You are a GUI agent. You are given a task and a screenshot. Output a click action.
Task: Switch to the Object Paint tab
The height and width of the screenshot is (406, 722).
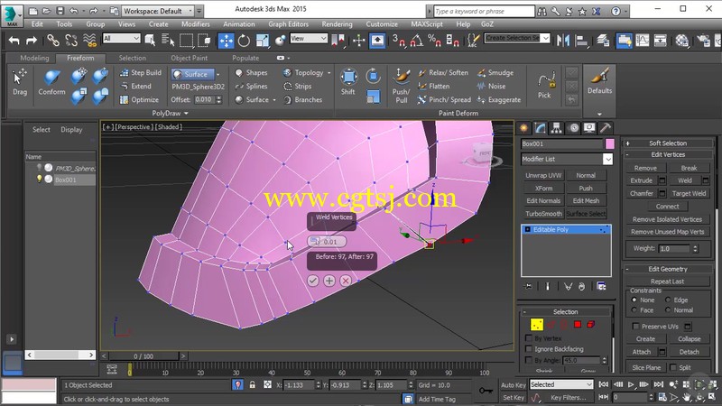click(189, 58)
